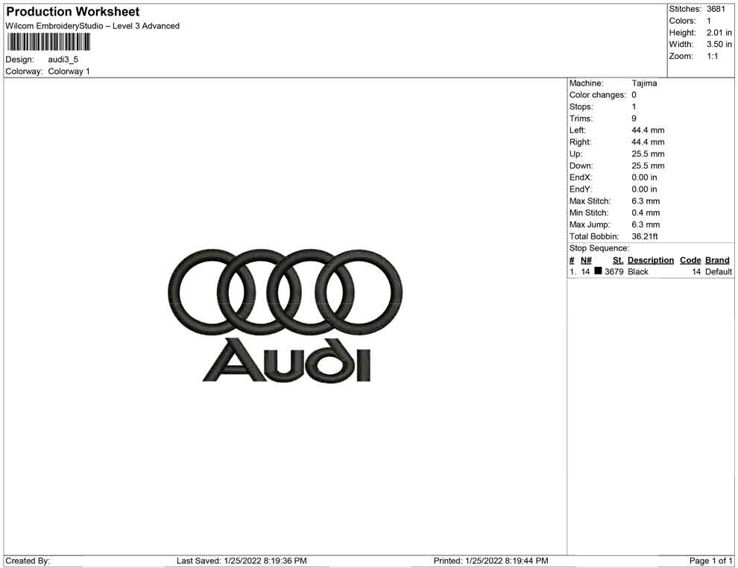Click the Last Saved timestamp
Image resolution: width=738 pixels, height=568 pixels.
point(242,561)
